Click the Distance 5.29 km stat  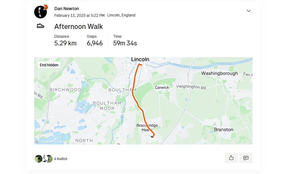click(x=66, y=40)
